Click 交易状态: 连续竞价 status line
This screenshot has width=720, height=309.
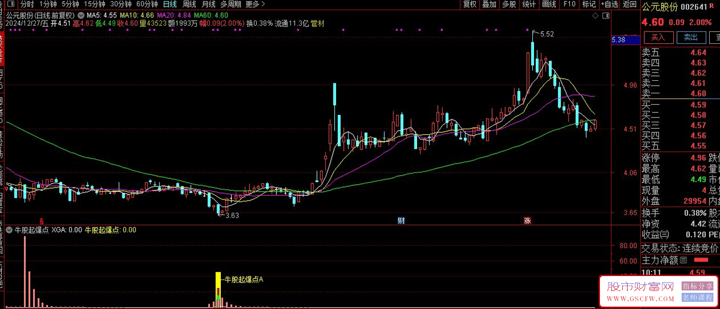[681, 248]
